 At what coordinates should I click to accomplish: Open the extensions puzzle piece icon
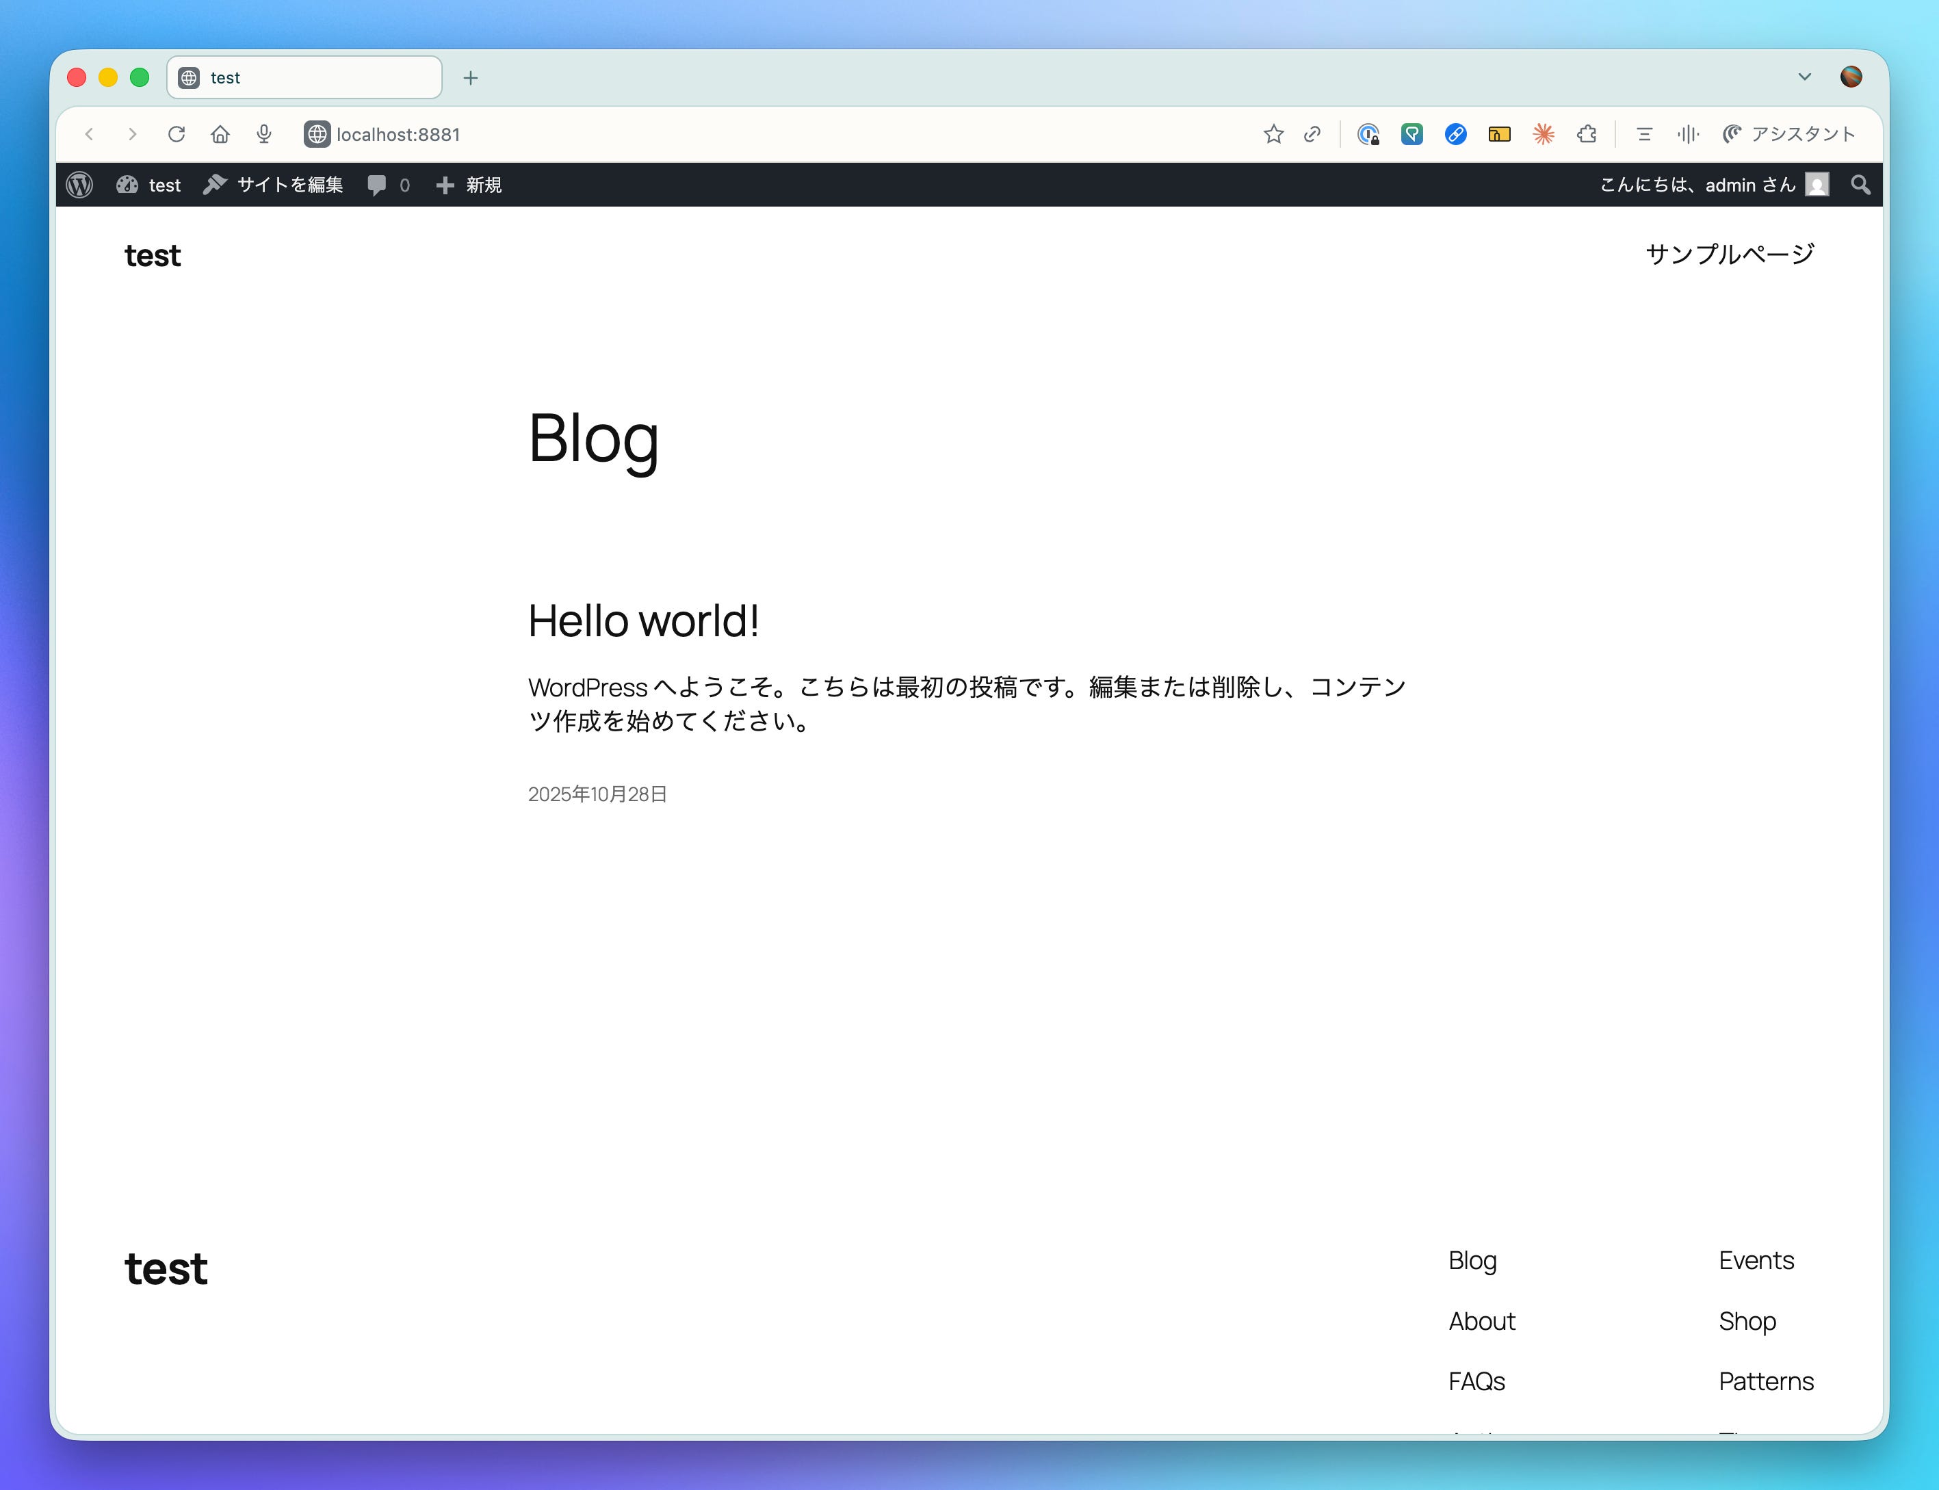[1587, 134]
